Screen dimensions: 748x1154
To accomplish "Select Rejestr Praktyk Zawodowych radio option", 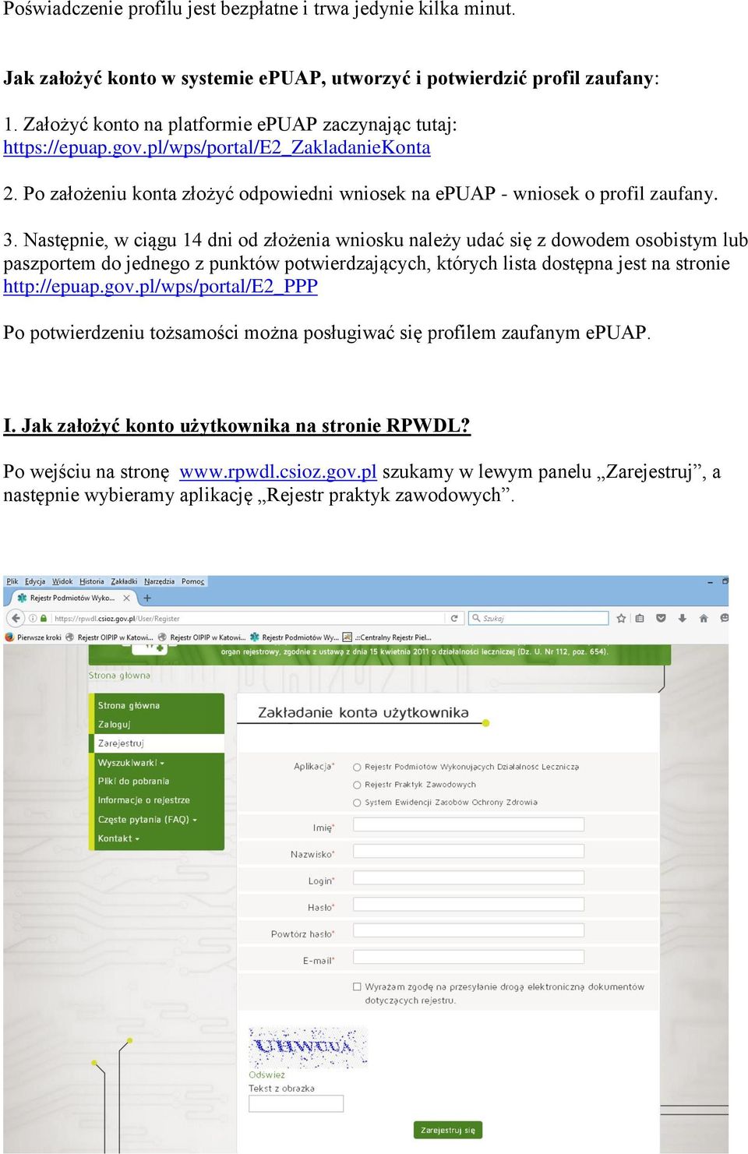I will [358, 785].
